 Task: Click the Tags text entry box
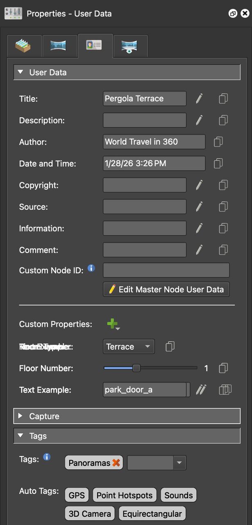pyautogui.click(x=151, y=463)
